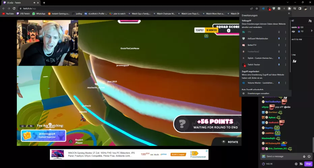Click the INNOCN gaming monitor advertisement
314x168 pixels.
129,155
